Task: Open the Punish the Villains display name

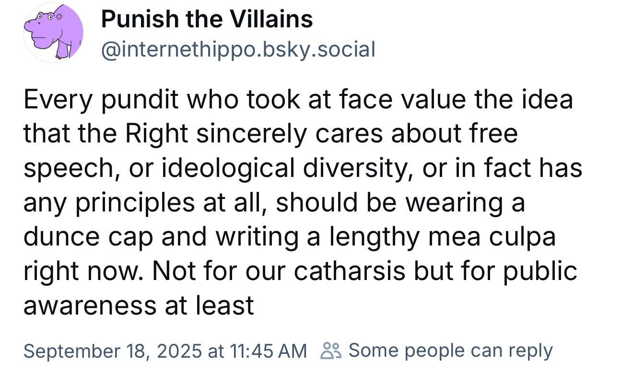Action: (207, 20)
